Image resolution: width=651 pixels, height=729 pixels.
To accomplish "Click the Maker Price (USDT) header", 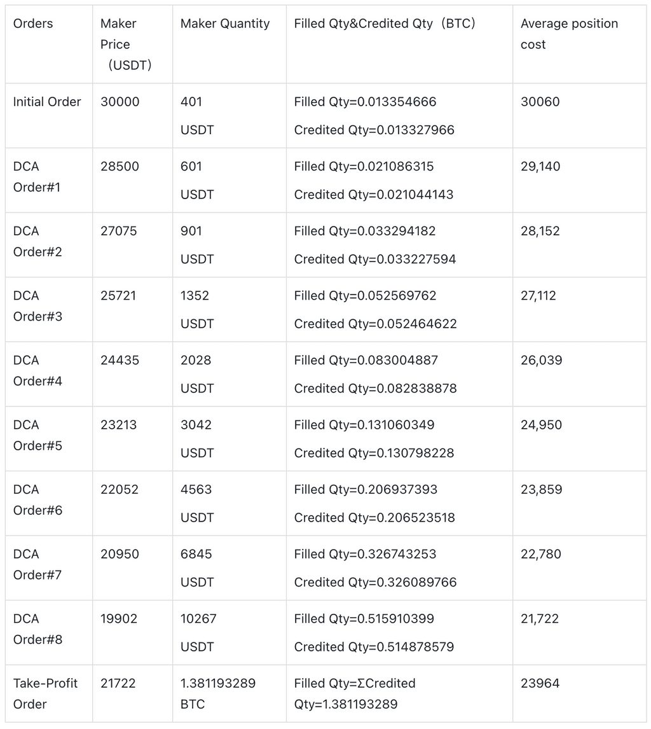I will tap(126, 44).
